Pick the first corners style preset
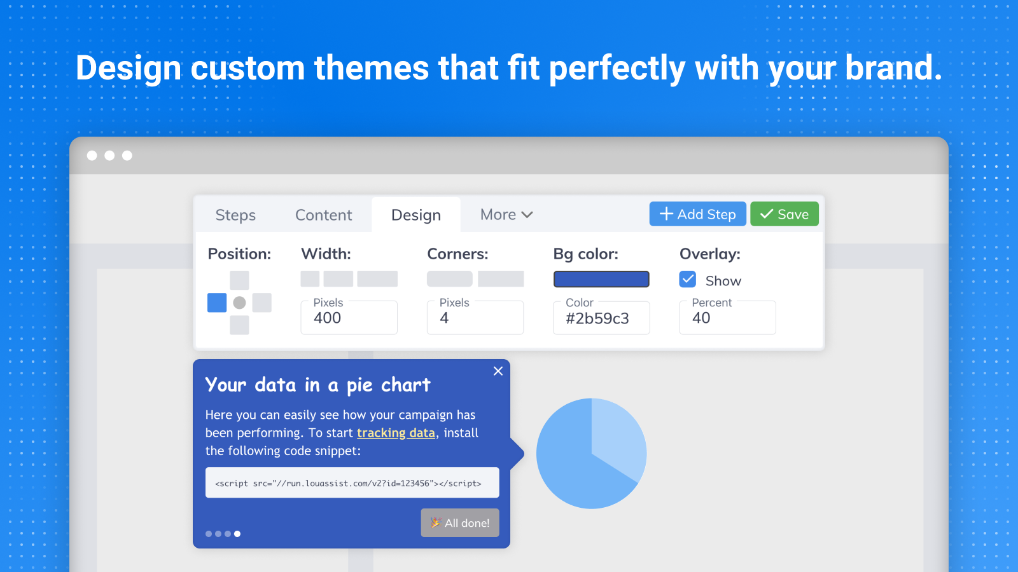The image size is (1018, 572). click(x=449, y=279)
